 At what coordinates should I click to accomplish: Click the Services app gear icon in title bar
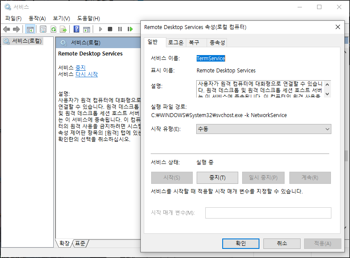[x=8, y=7]
